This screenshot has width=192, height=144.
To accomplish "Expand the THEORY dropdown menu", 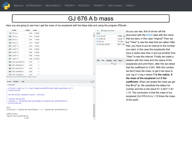I will point(70,6).
